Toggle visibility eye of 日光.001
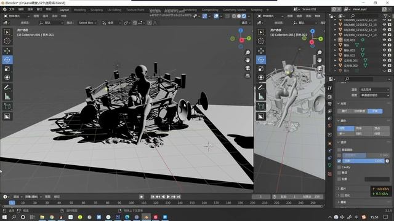This screenshot has height=221, width=394. pos(384,40)
